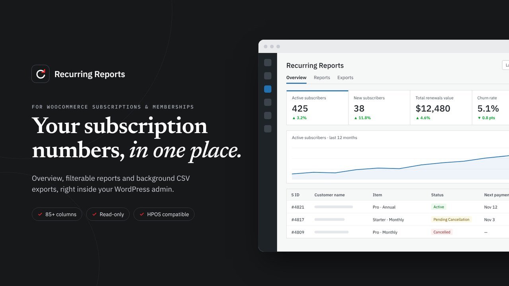Click the "Pro · Monthly" item cell
This screenshot has height=286, width=509.
click(x=385, y=232)
